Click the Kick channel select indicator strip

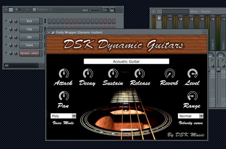point(45,21)
